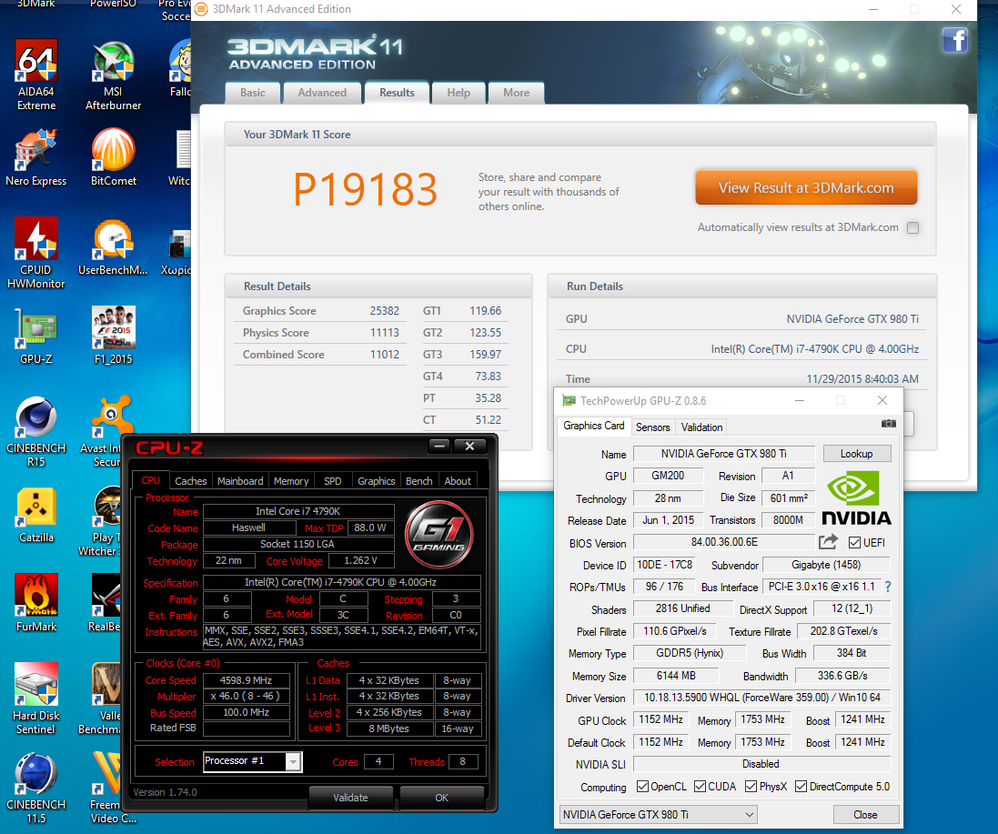Open More tab in 3DMark
Screen dimensions: 998x834
[x=516, y=93]
